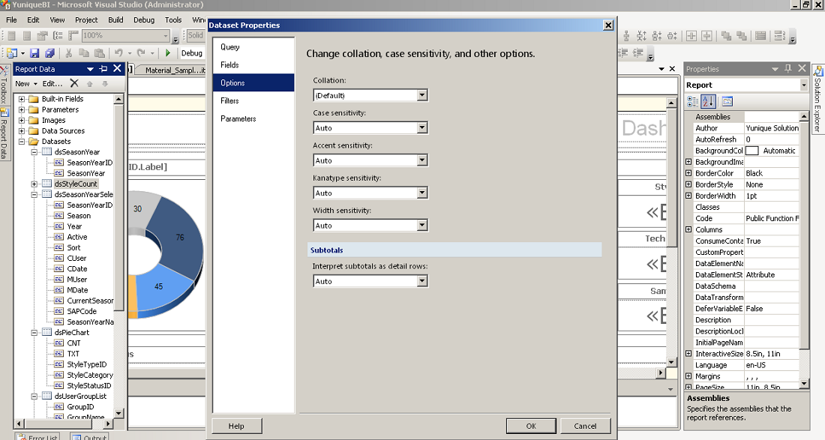Click the Cut scissors icon in the toolbar
The image size is (825, 440).
click(68, 53)
